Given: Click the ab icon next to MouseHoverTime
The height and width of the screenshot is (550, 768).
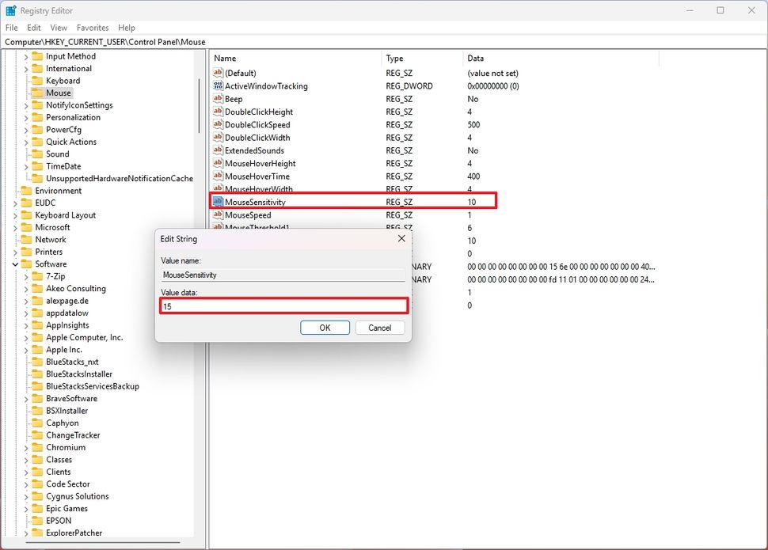Looking at the screenshot, I should click(218, 176).
